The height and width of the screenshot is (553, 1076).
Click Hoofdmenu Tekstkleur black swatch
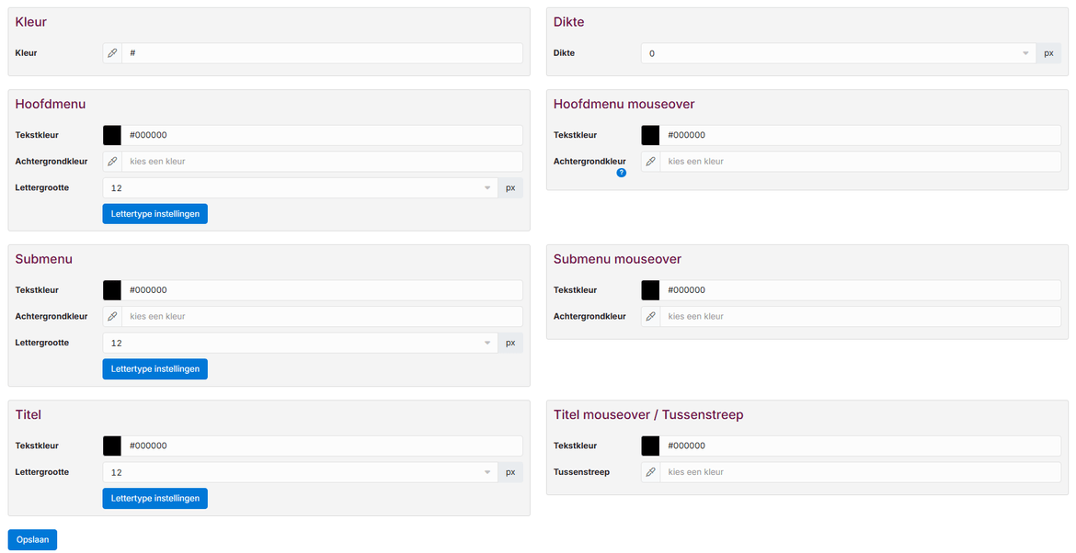click(112, 135)
